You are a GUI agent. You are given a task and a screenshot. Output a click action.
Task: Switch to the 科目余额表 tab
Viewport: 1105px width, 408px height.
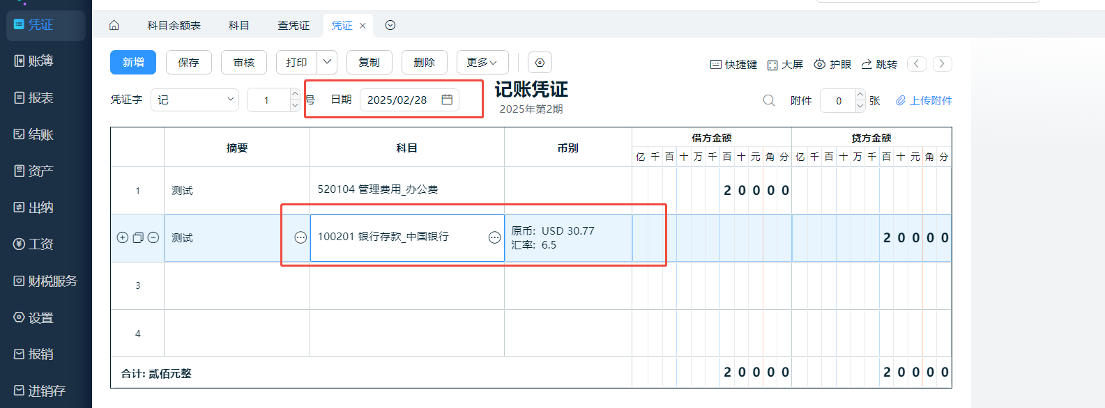(x=174, y=26)
